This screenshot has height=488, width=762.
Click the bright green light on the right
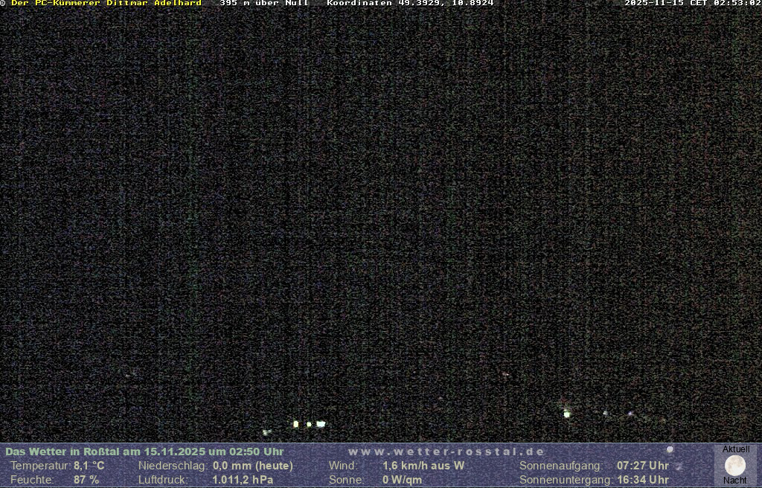[x=567, y=414]
